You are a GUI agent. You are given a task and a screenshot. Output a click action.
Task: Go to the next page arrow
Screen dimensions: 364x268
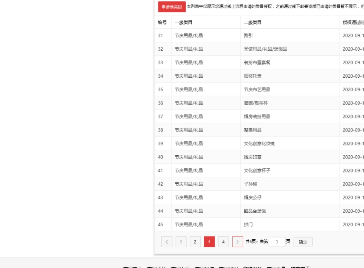[x=238, y=242]
